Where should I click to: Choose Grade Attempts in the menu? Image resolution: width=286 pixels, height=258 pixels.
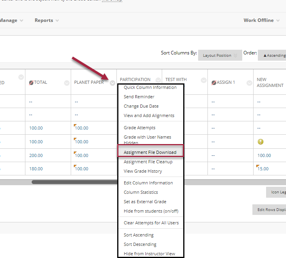139,128
